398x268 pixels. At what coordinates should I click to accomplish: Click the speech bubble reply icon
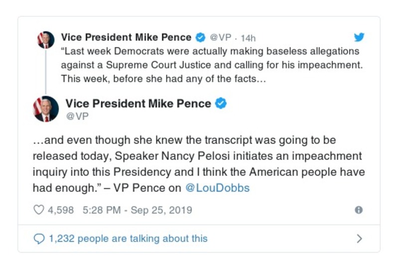coord(38,239)
